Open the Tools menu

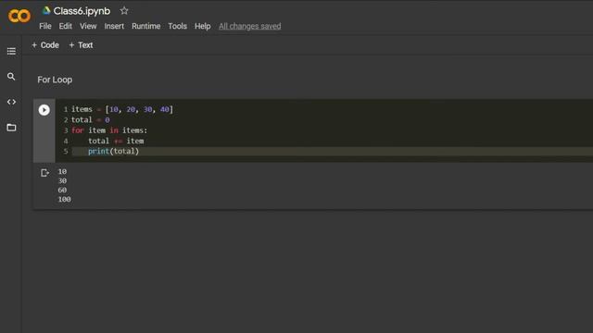pos(177,26)
